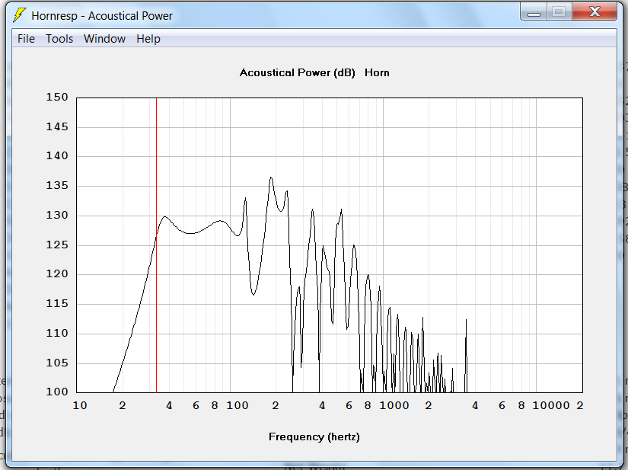Click the highest response peak just under 200 Hz
The image size is (628, 470).
point(271,177)
